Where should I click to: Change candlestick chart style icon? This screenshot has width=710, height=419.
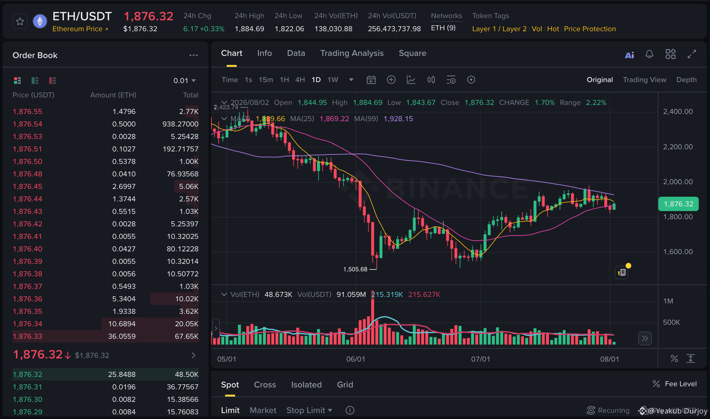431,80
